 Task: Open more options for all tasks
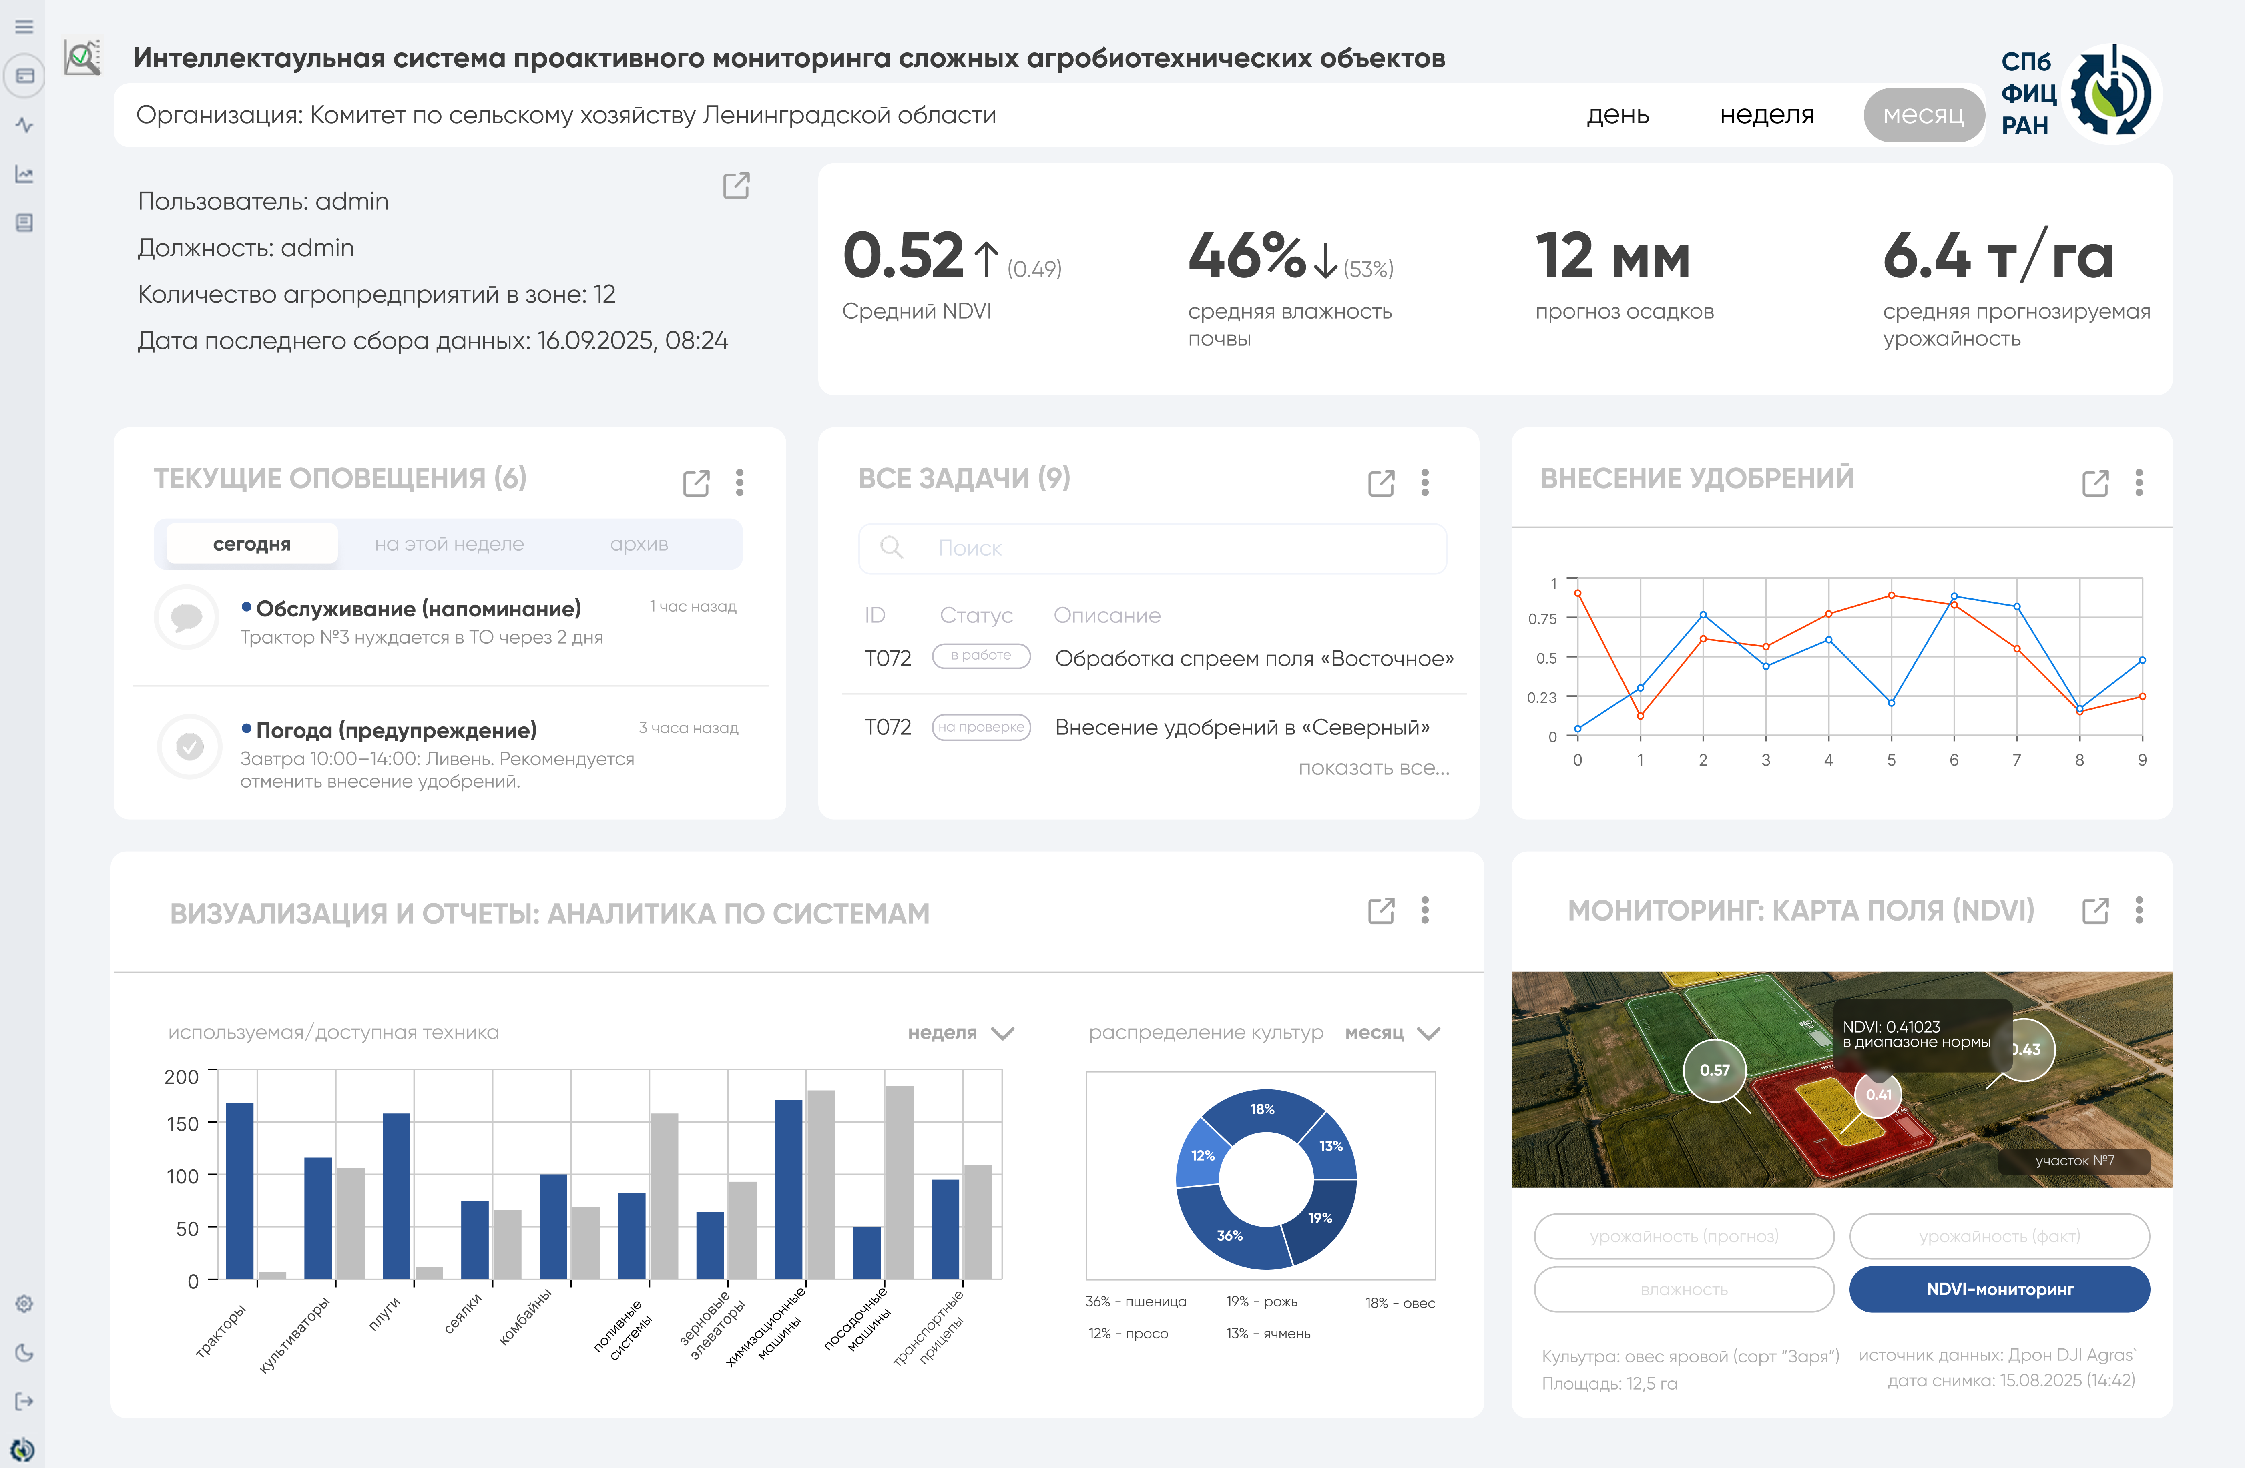tap(1424, 482)
